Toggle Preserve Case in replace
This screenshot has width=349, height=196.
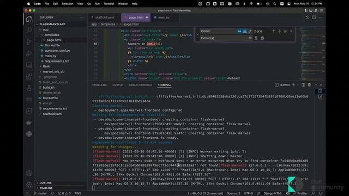click(250, 38)
